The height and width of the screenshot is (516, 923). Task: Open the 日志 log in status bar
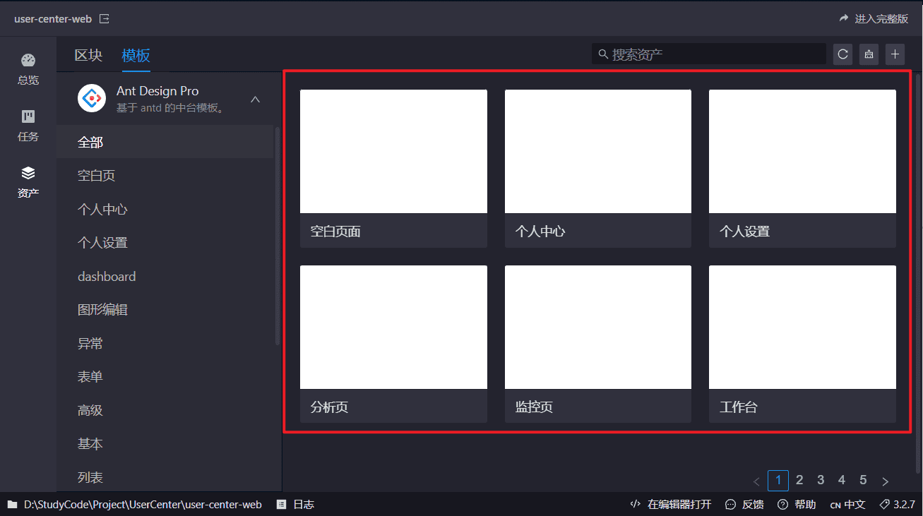[x=296, y=505]
